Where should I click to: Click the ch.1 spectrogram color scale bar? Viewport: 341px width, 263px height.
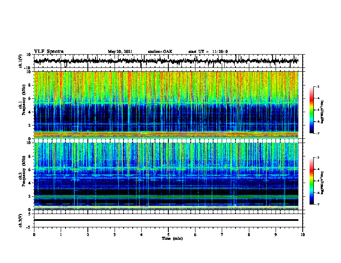pyautogui.click(x=312, y=110)
